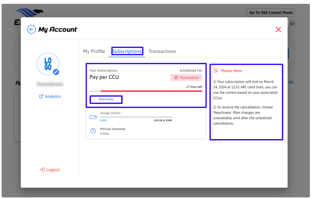
Task: Click the clock icon for Minutes Streamed
Action: pyautogui.click(x=93, y=131)
